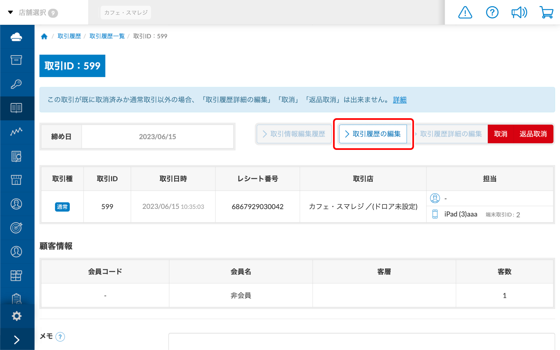The width and height of the screenshot is (560, 350).
Task: Click the target marketing sidebar icon
Action: 16,228
